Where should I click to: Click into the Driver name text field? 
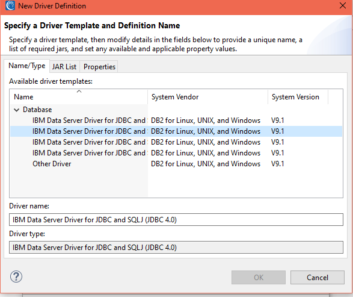(176, 220)
